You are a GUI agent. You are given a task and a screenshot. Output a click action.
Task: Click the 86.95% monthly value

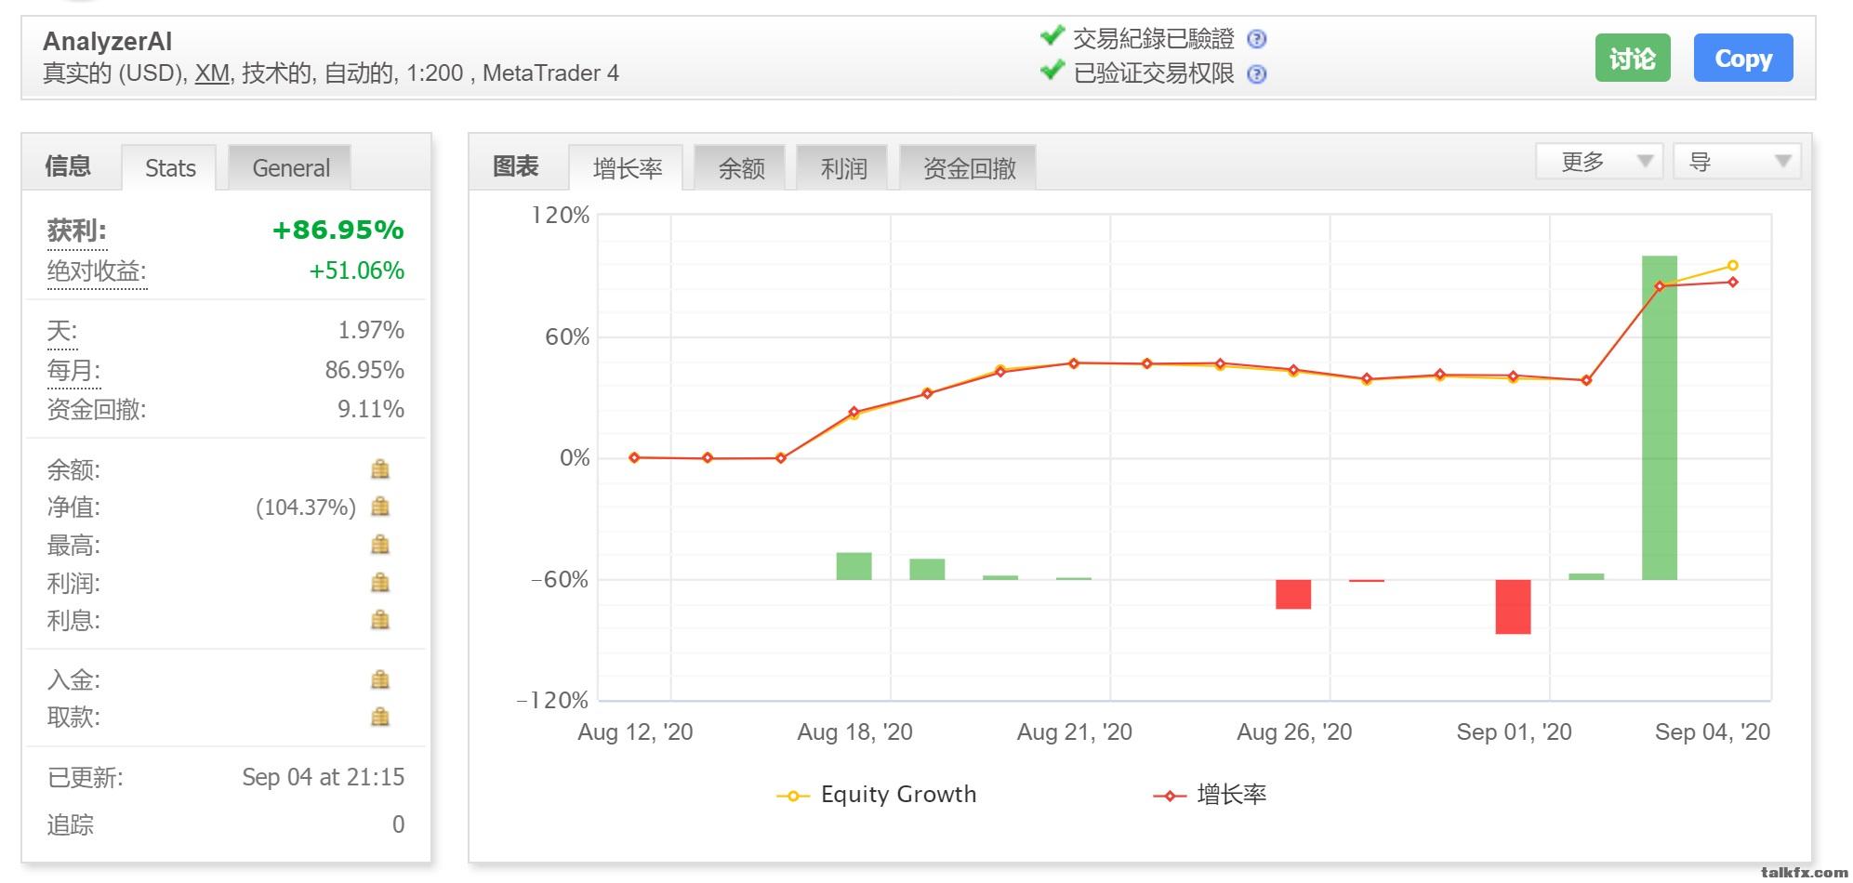pyautogui.click(x=364, y=370)
